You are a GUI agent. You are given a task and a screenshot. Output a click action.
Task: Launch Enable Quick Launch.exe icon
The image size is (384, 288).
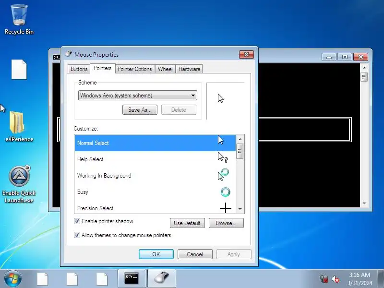[19, 184]
